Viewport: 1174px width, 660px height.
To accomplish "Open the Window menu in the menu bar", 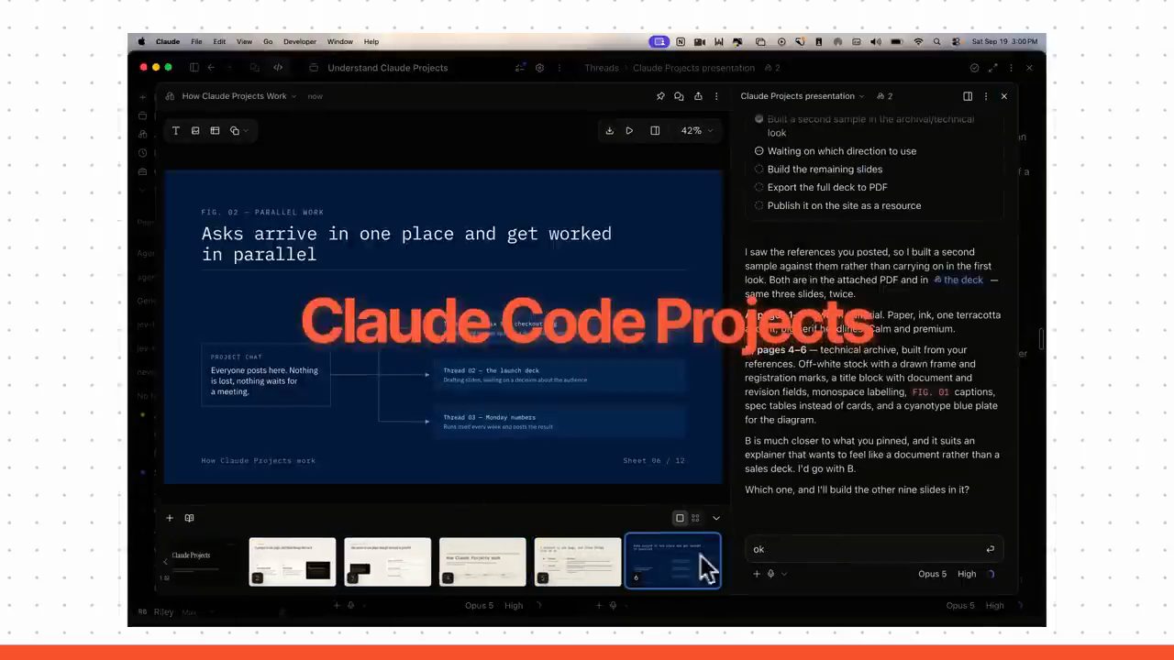I will point(340,41).
